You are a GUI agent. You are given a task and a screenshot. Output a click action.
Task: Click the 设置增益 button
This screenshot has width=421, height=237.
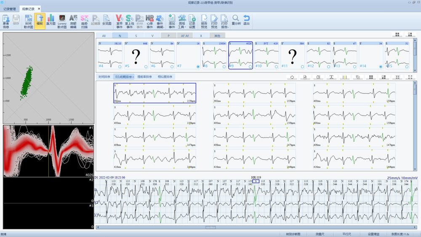(x=373, y=234)
